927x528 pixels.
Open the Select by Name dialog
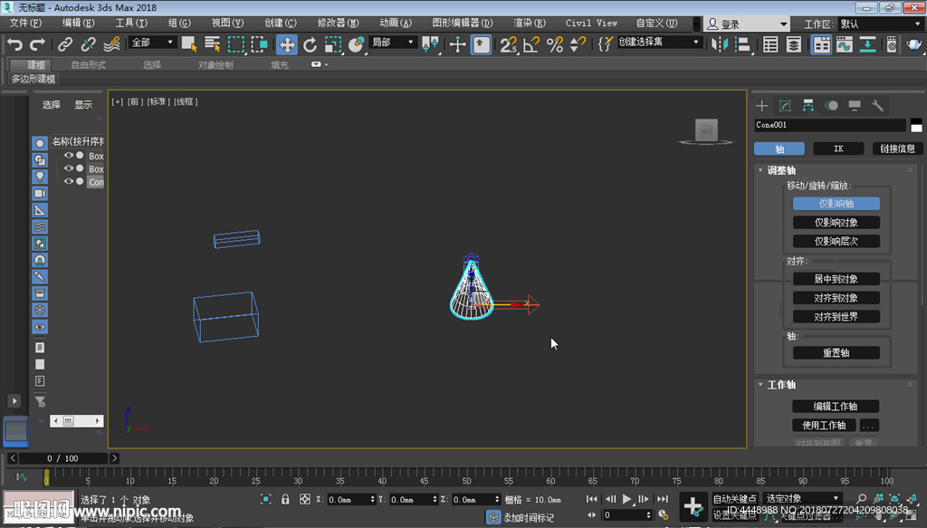[212, 44]
